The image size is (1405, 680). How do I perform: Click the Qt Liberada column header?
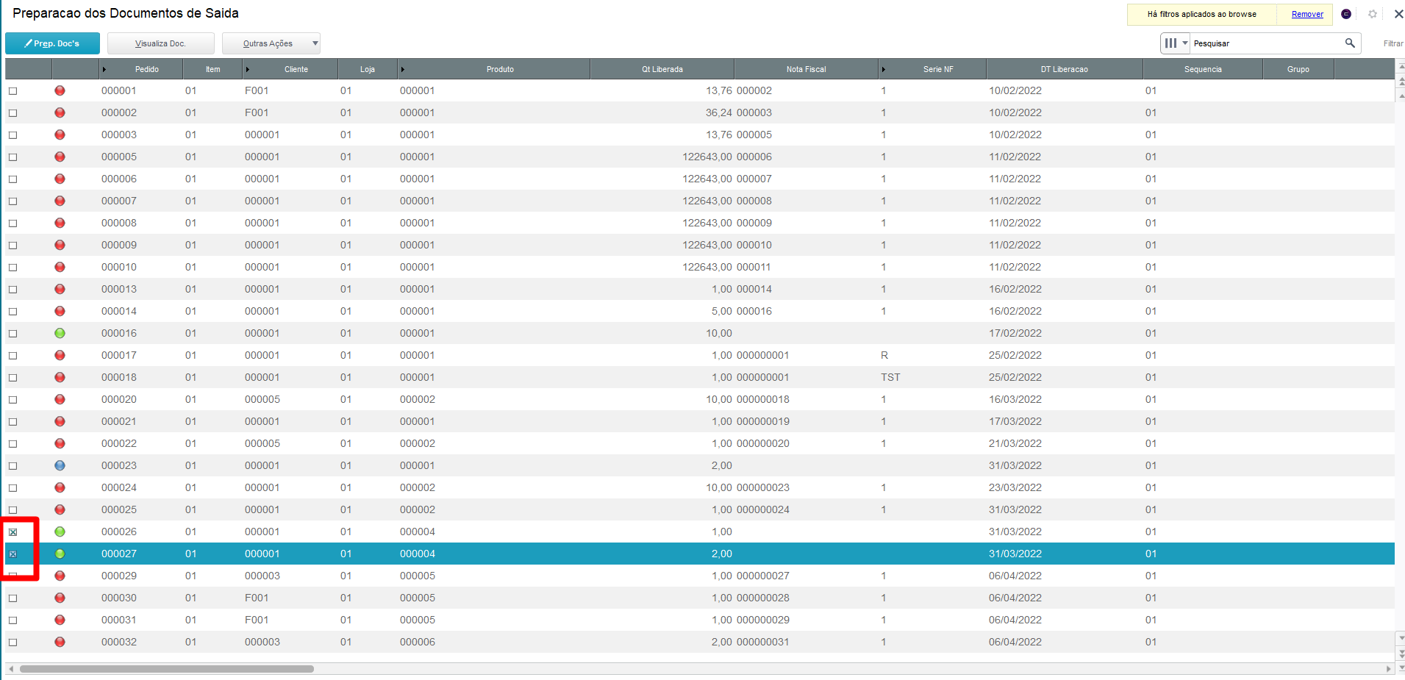pyautogui.click(x=662, y=69)
